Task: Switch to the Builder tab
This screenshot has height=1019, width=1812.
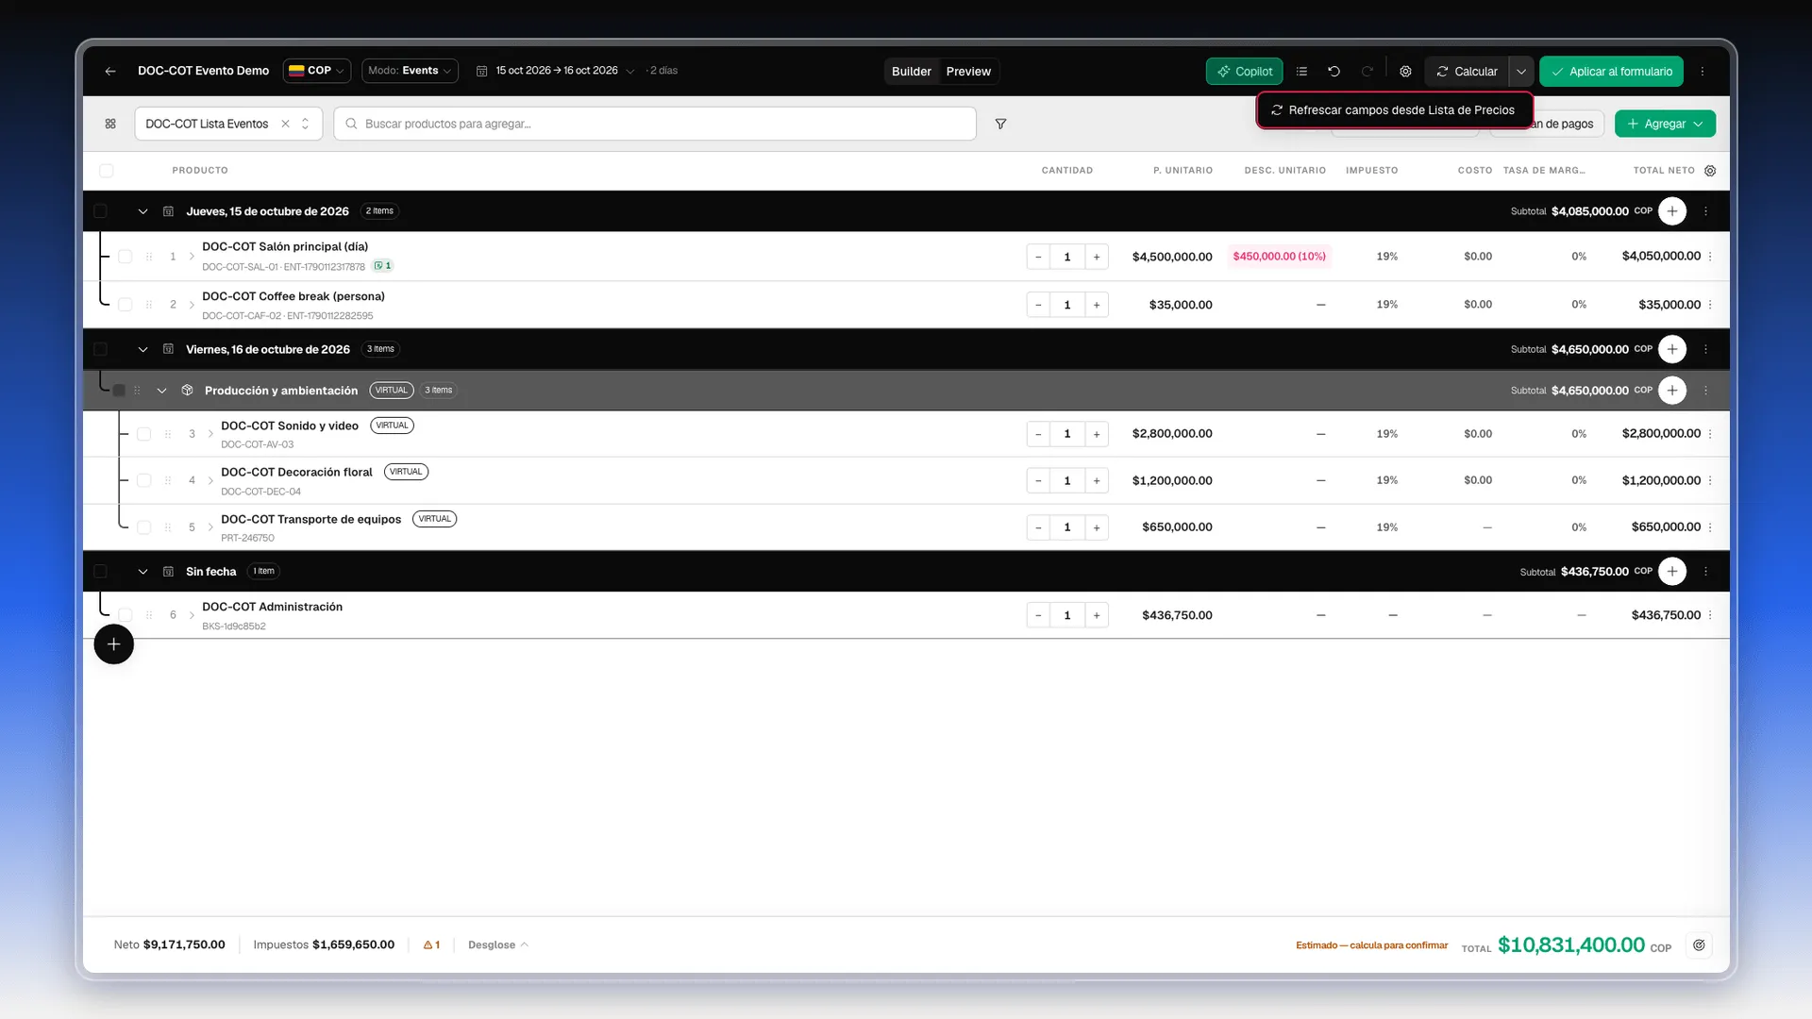Action: [x=911, y=71]
